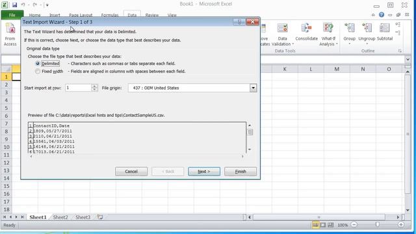Click the worksheet vertical scrollbar down arrow
416x234 pixels.
[x=408, y=210]
